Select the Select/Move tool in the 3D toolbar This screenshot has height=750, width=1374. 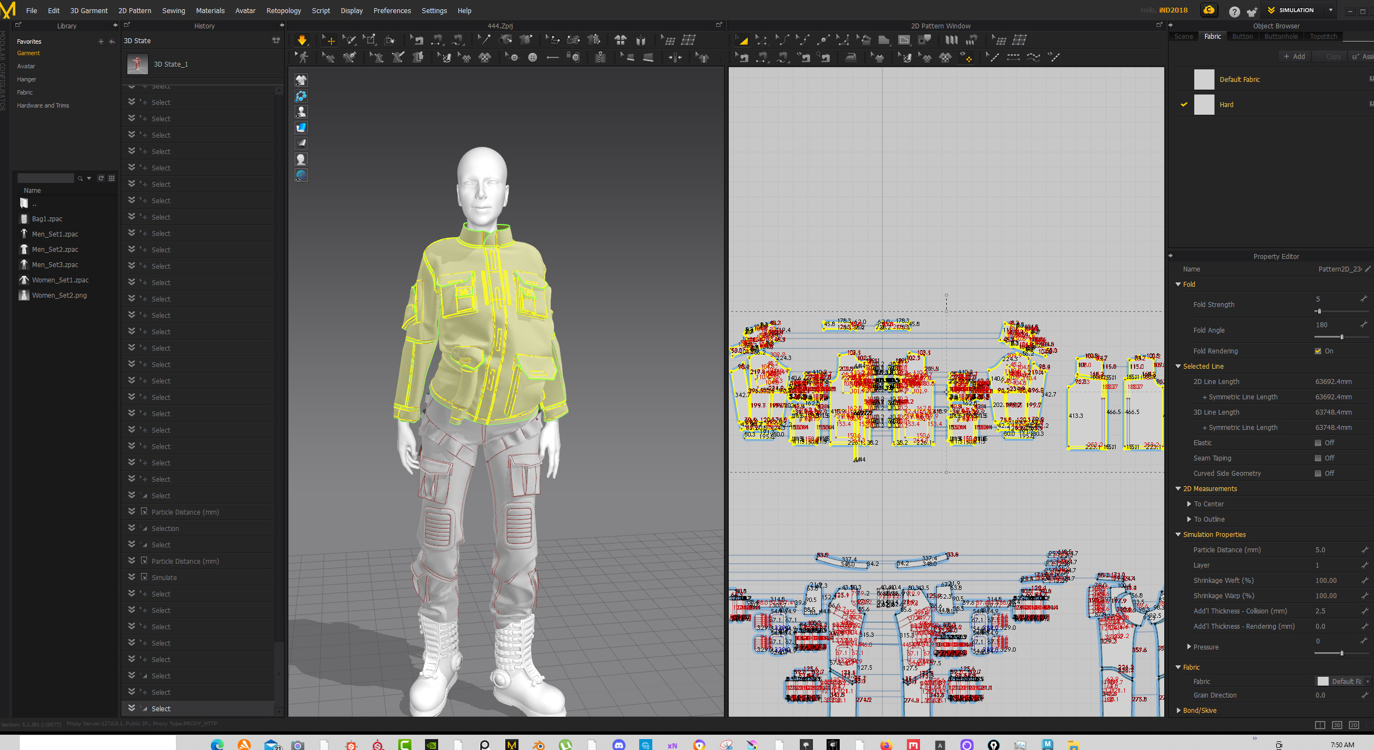(x=328, y=40)
